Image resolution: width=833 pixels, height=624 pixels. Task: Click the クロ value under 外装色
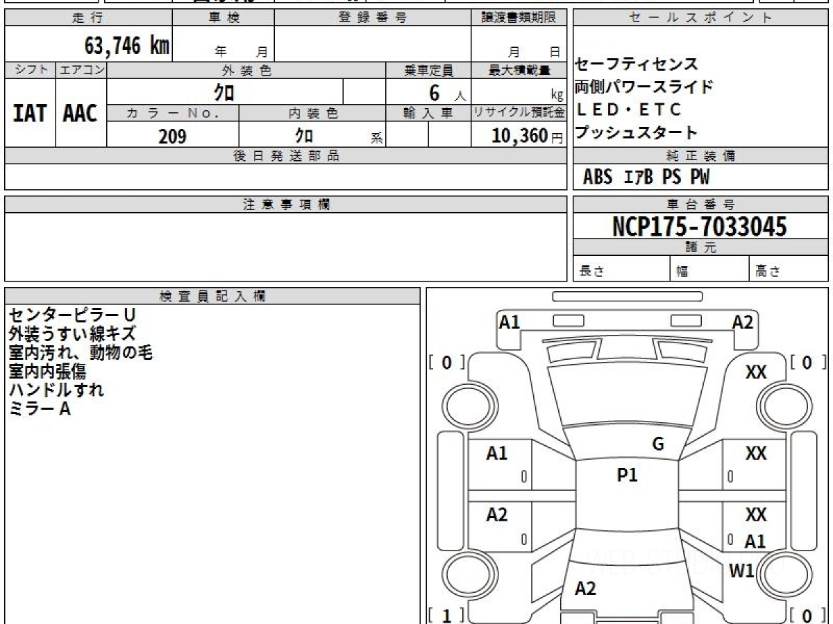click(x=225, y=92)
